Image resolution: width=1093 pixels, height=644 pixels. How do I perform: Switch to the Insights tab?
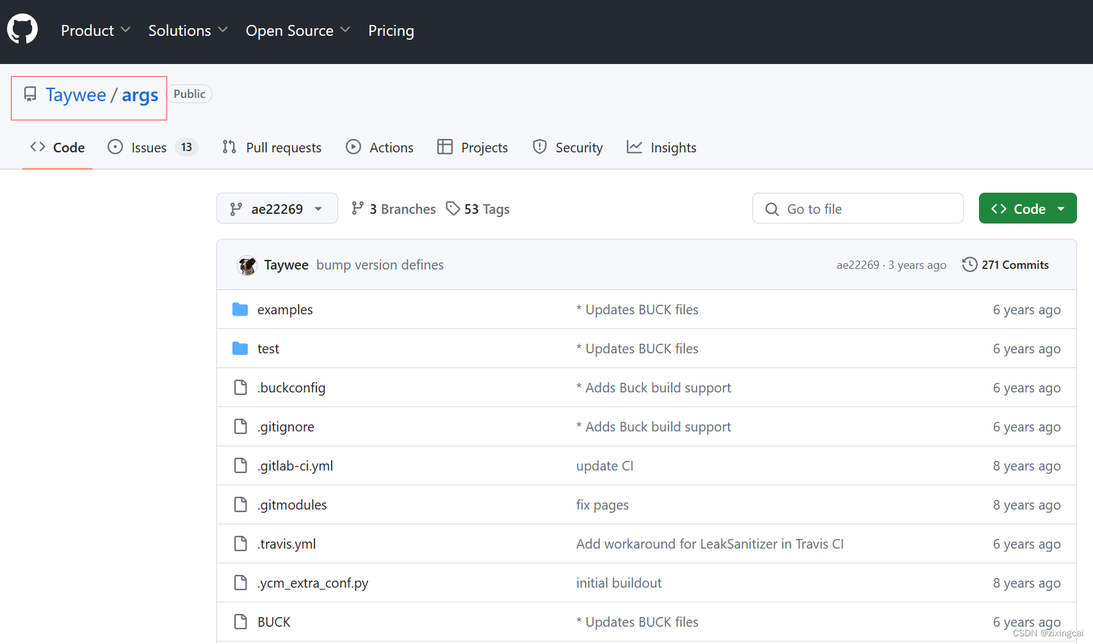point(661,147)
